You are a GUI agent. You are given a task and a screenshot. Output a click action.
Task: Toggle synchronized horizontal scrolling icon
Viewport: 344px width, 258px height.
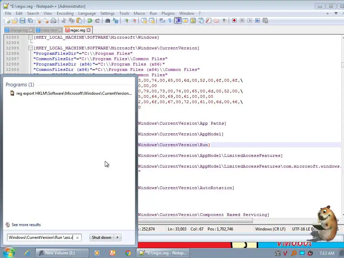[152, 20]
